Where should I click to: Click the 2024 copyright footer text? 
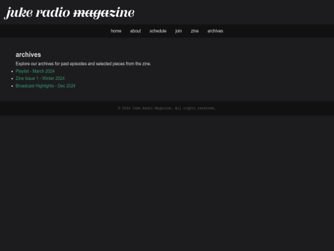(167, 108)
